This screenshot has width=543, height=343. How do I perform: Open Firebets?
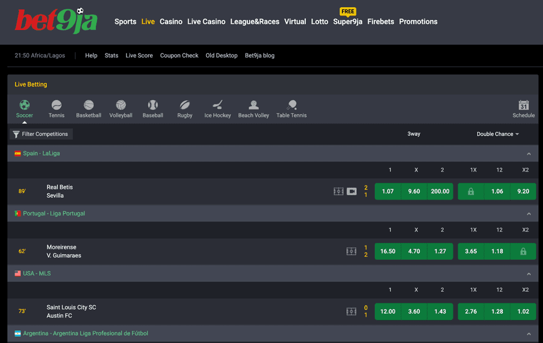(x=380, y=22)
